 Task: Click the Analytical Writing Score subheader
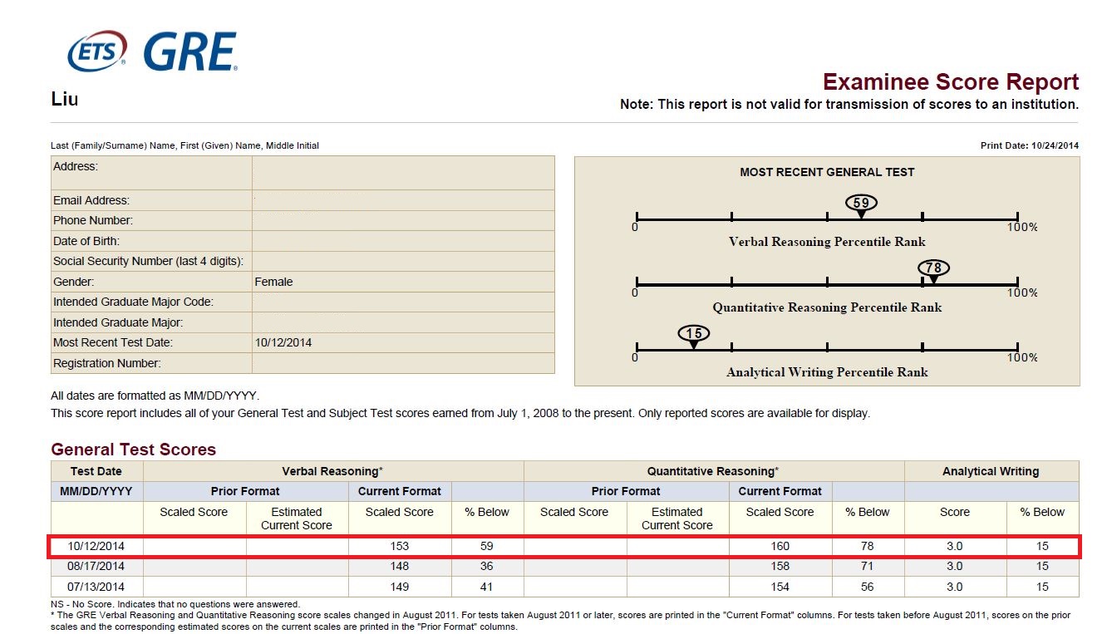point(954,512)
